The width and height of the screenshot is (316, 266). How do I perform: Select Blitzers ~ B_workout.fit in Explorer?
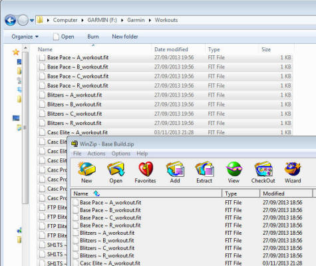[x=165, y=104]
